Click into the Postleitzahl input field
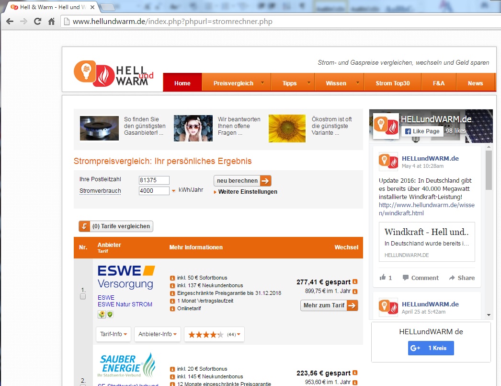 coord(154,180)
